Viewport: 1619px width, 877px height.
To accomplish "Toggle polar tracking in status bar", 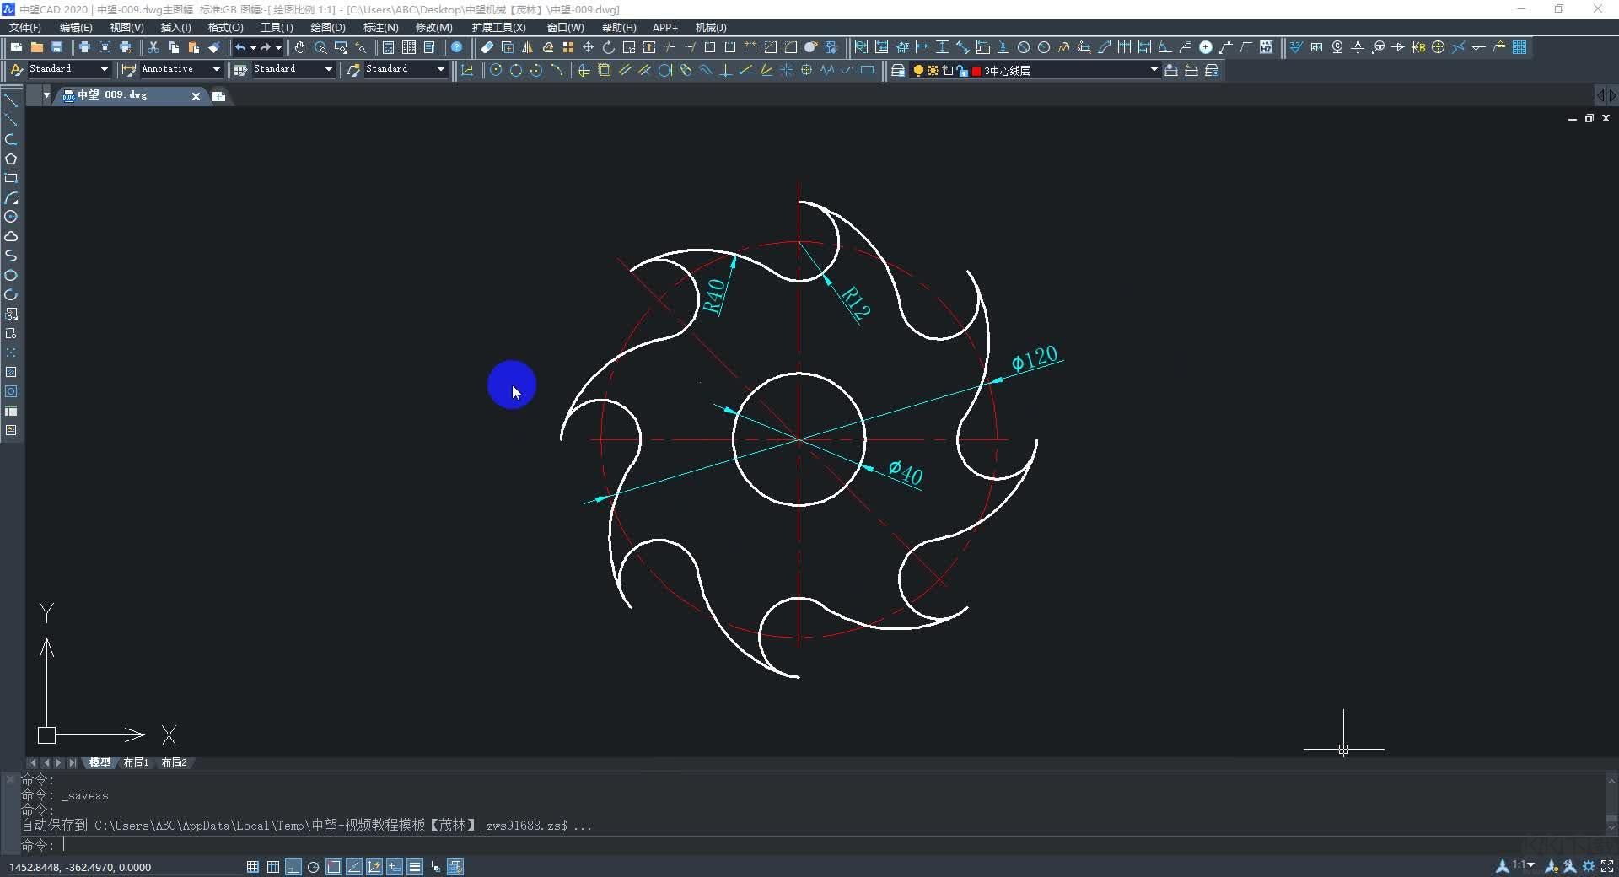I will [314, 867].
